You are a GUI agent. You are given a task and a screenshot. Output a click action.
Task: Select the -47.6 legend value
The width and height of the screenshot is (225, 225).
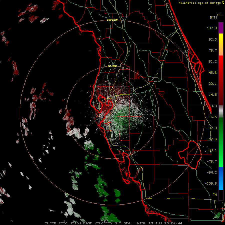(212, 139)
